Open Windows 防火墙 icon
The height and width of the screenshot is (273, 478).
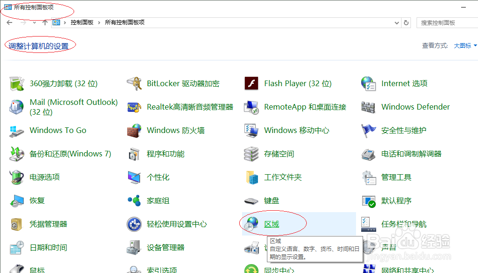coord(134,130)
